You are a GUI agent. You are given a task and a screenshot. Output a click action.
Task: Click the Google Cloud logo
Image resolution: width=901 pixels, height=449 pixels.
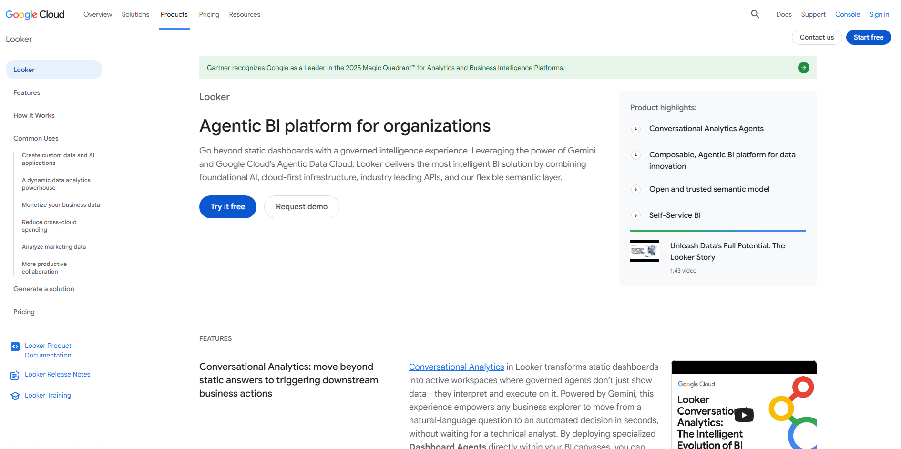pos(35,14)
